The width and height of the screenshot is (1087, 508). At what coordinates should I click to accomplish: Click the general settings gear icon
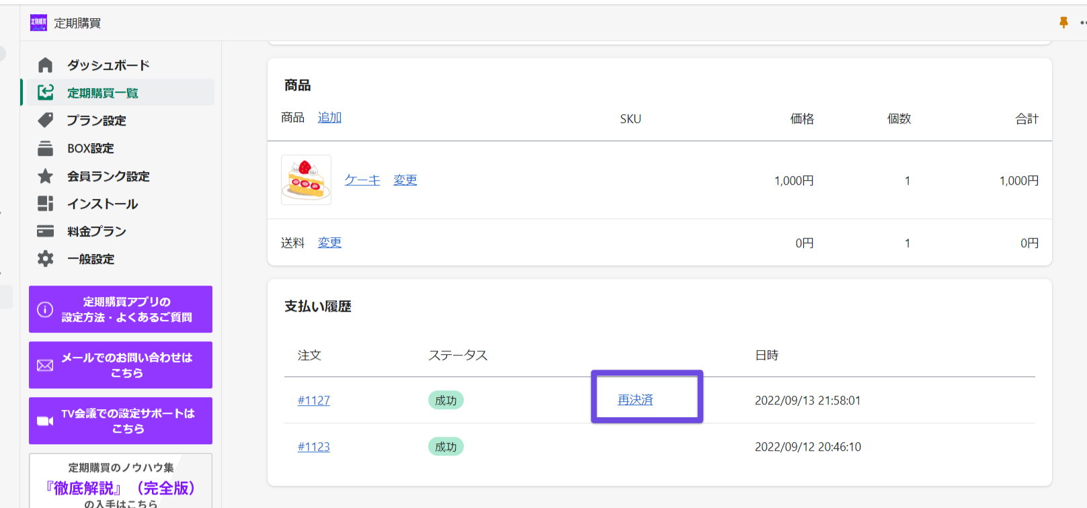(45, 259)
